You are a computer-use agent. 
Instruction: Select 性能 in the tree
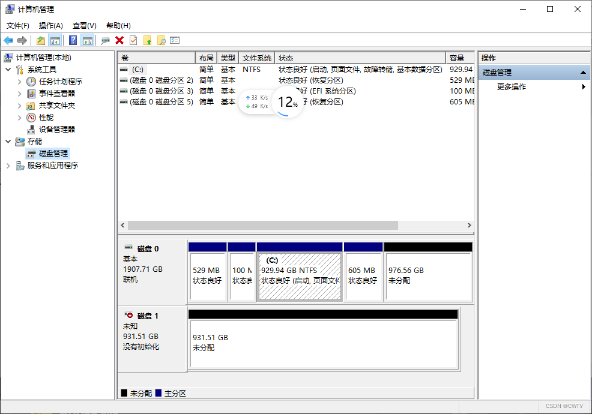point(46,118)
